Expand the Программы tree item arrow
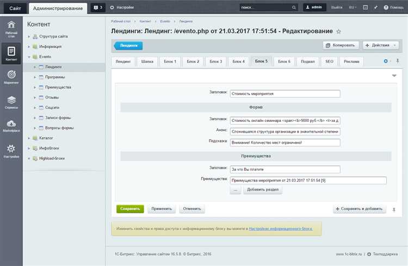408x266 pixels. pyautogui.click(x=35, y=77)
